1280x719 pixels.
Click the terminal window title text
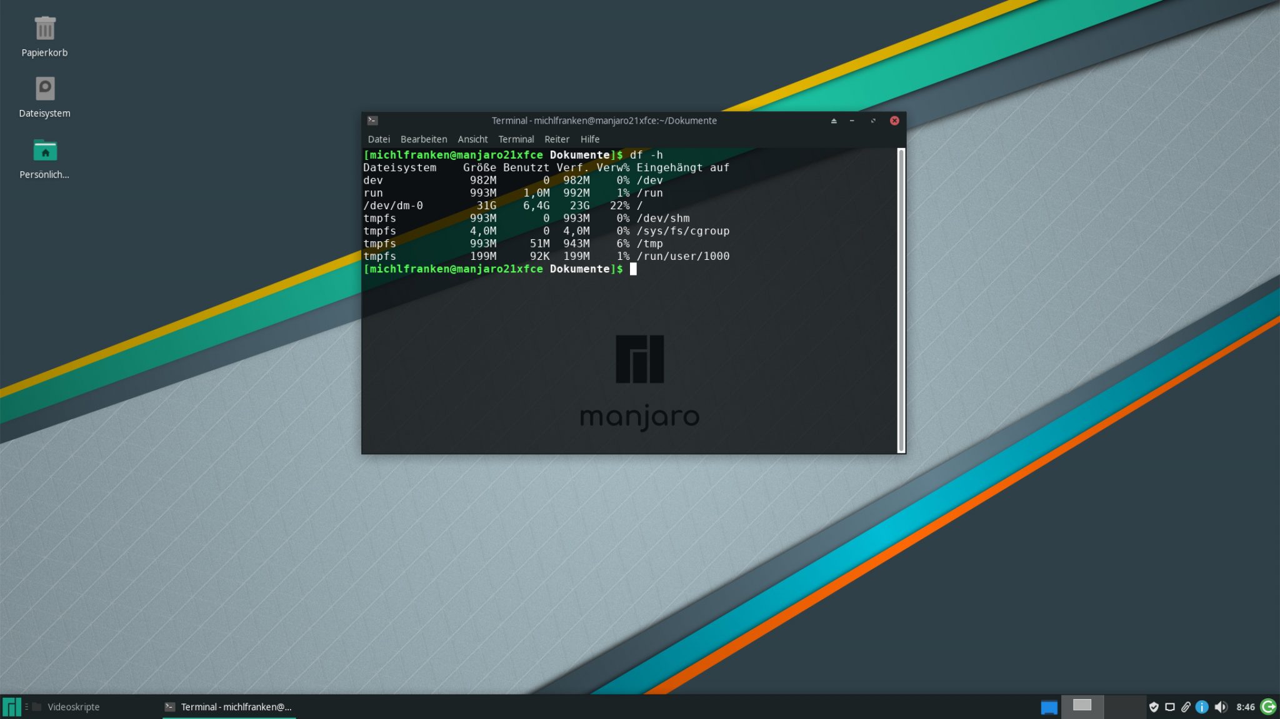[604, 121]
